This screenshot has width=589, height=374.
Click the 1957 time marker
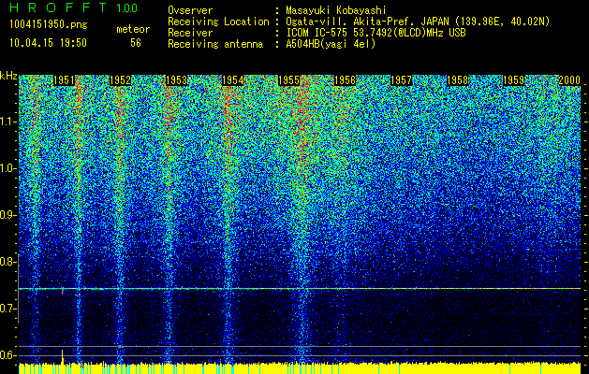[401, 80]
